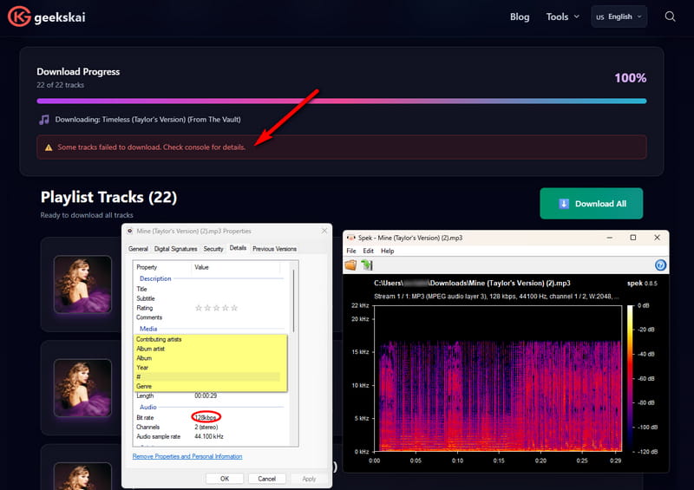Image resolution: width=694 pixels, height=490 pixels.
Task: Click the Spek dB color scale bar
Action: click(631, 378)
